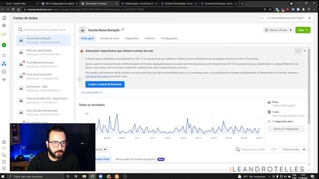The height and width of the screenshot is (179, 319).
Task: Open File Explorer from the taskbar
Action: 84,177
